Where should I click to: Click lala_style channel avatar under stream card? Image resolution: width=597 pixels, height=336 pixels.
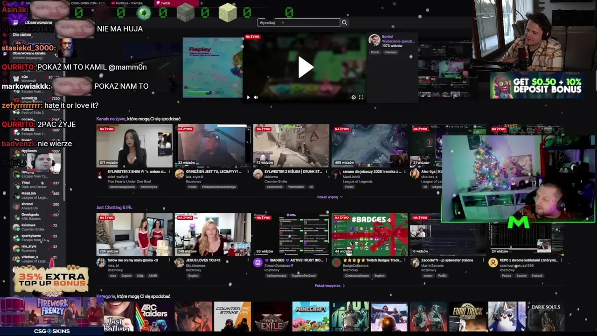179,174
